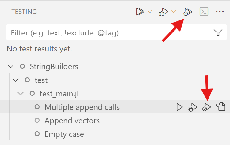The width and height of the screenshot is (230, 145).
Task: Open Debug Tests dropdown arrow
Action: pyautogui.click(x=174, y=11)
